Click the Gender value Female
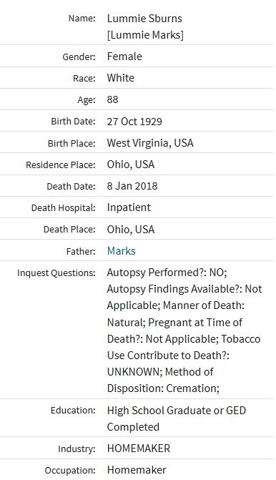Viewport: 276px width, 480px height. click(124, 57)
